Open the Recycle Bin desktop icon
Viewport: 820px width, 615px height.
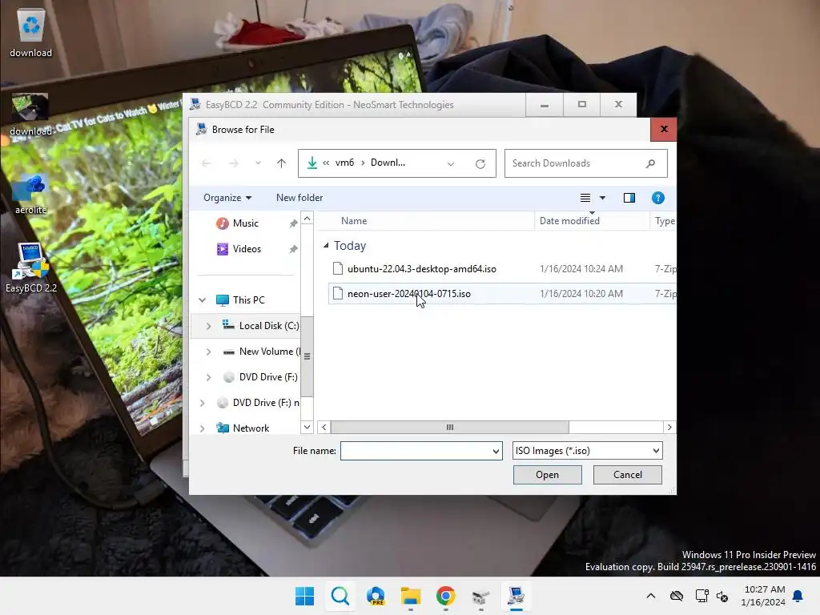point(31,34)
